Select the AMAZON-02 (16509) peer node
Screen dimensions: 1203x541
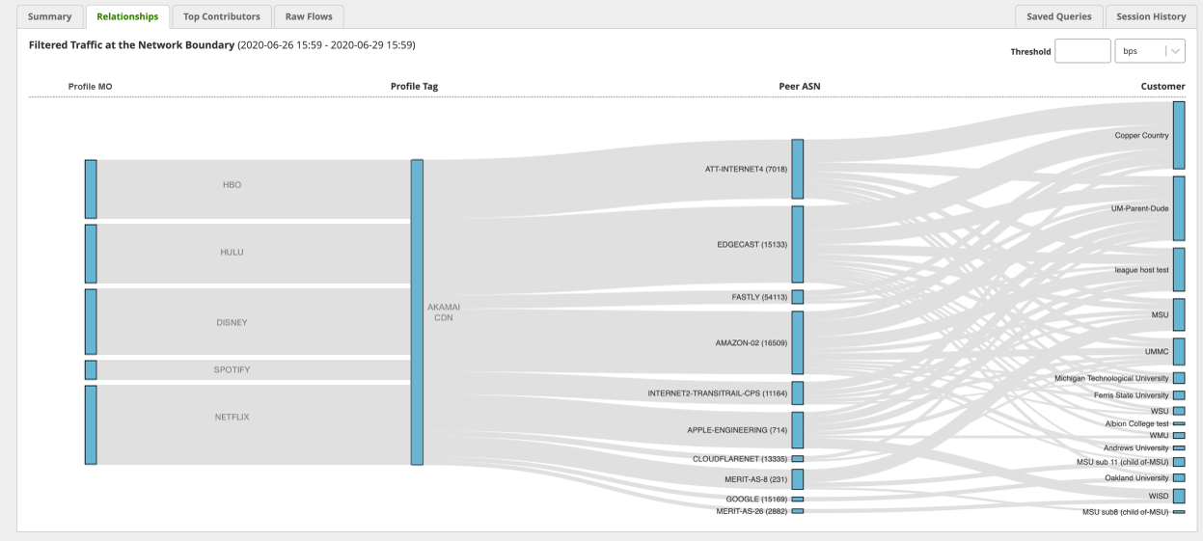(x=798, y=342)
